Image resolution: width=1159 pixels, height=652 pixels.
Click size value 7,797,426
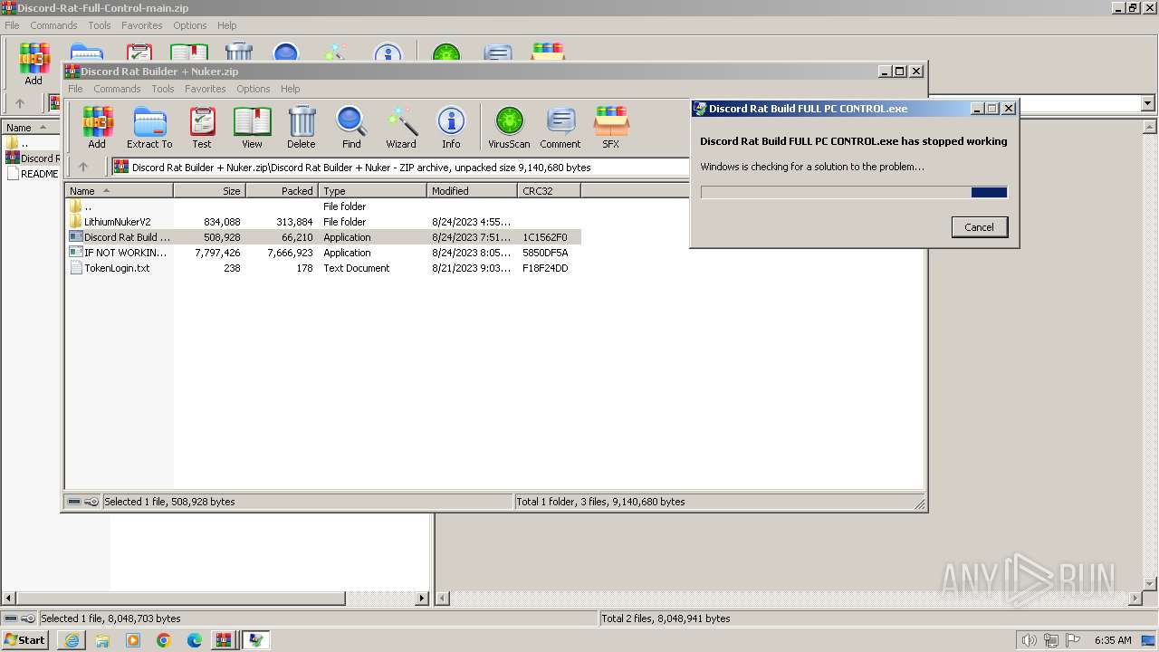coord(217,253)
